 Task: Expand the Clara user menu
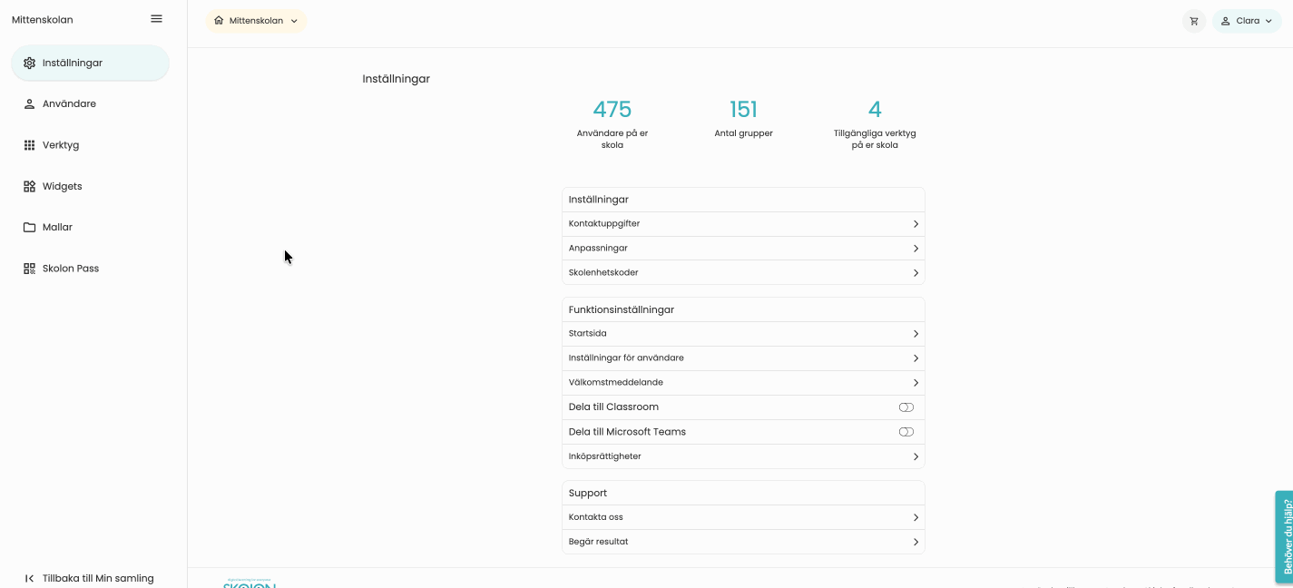1247,21
